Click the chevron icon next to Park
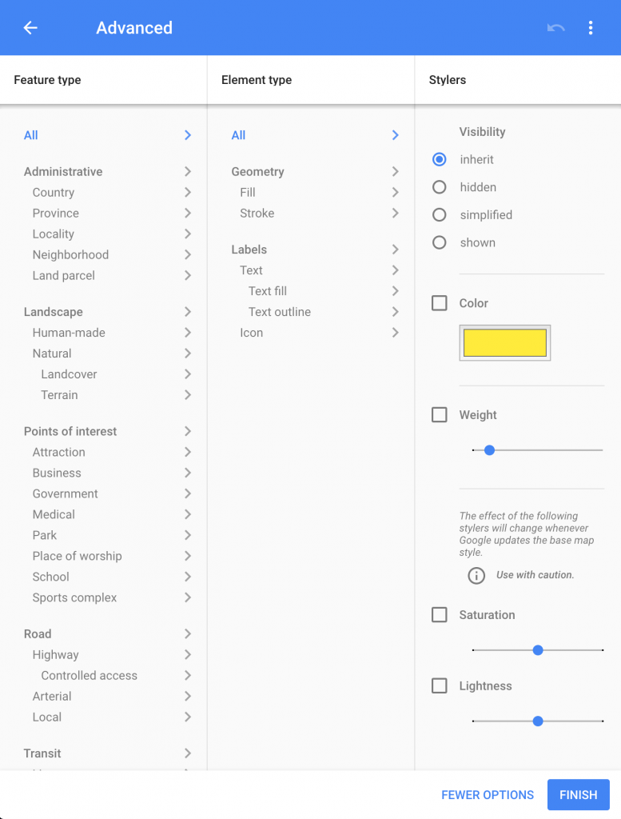 point(187,535)
